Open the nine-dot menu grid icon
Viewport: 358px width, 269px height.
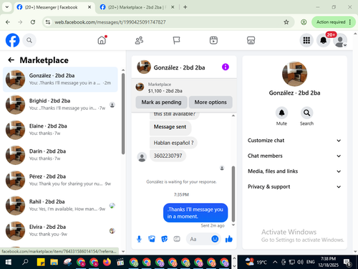pos(306,40)
